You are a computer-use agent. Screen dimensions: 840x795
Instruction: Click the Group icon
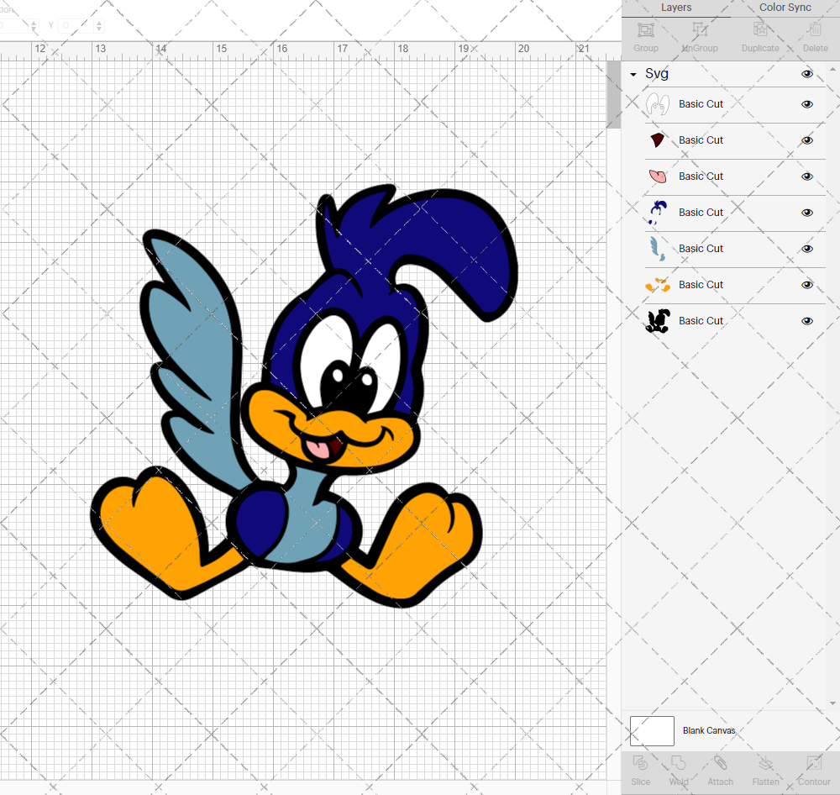(645, 35)
